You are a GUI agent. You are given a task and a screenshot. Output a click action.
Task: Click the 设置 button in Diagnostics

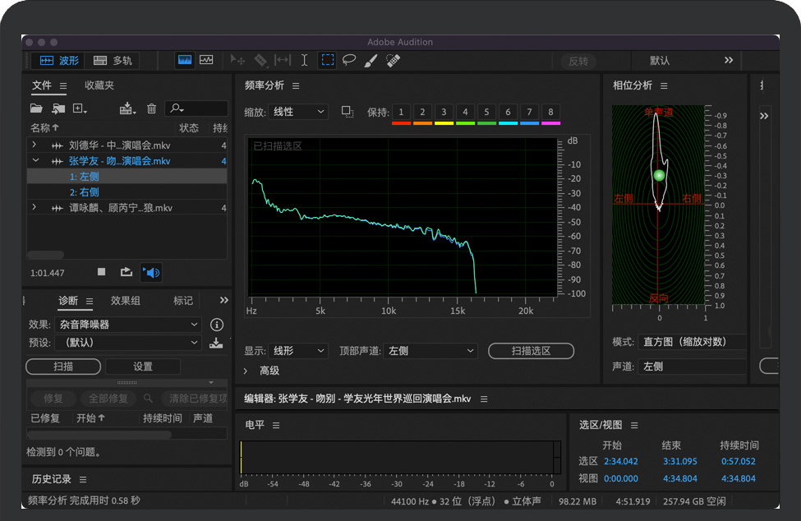(143, 367)
